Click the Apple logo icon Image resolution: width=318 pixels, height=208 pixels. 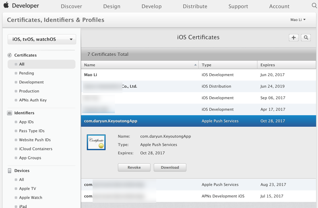[x=6, y=5]
